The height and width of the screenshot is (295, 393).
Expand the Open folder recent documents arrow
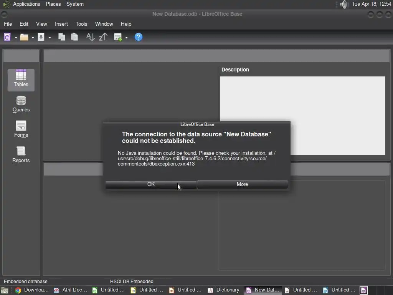[33, 38]
